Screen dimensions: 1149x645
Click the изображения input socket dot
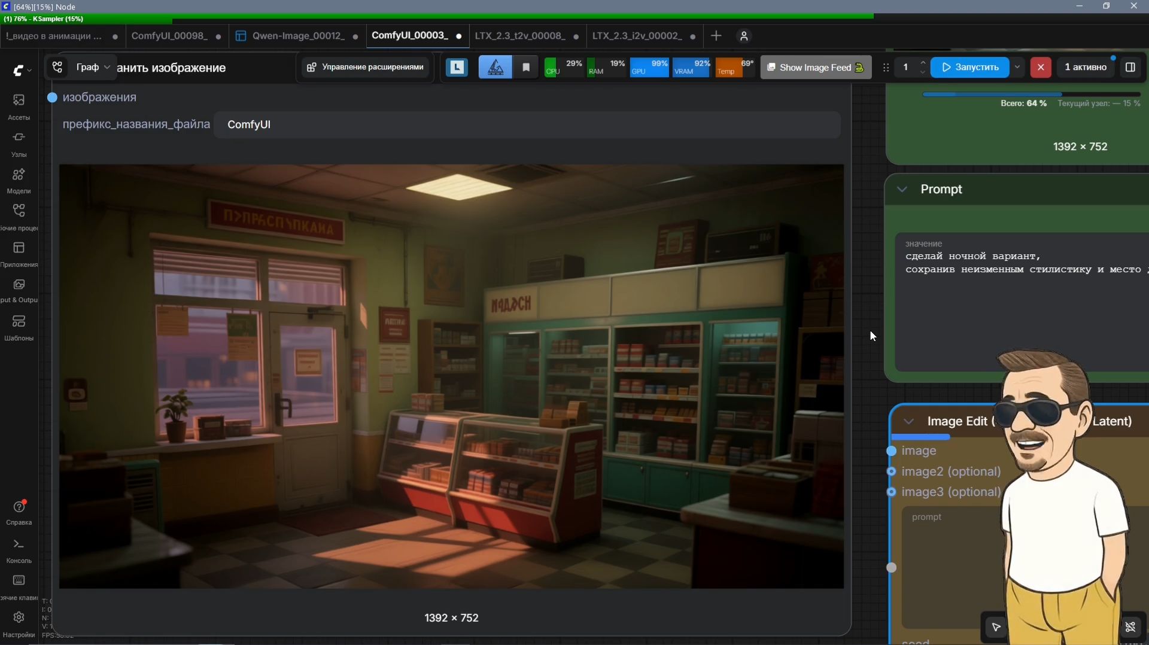tap(52, 98)
